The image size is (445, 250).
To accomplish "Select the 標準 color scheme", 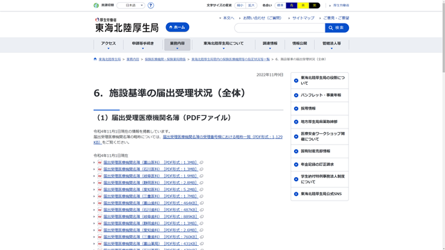I will [x=280, y=6].
